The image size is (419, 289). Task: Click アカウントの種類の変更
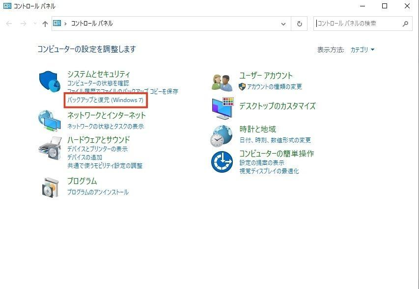click(x=275, y=86)
